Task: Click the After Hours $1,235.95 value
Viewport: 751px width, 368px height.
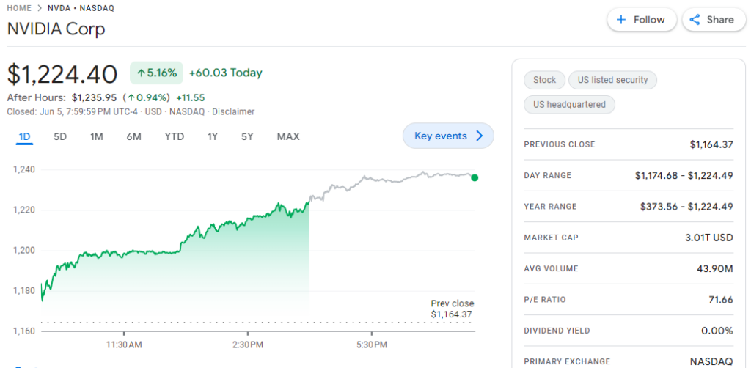Action: click(95, 97)
